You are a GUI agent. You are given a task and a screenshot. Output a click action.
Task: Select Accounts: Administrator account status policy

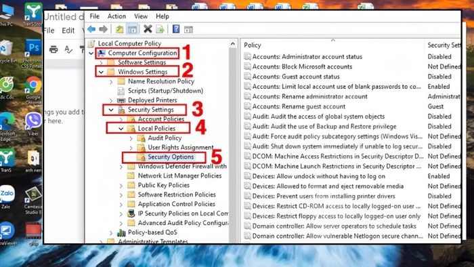307,56
